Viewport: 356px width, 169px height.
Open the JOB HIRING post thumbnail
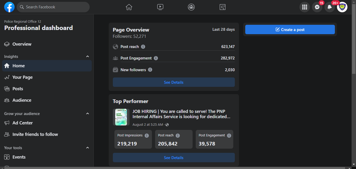(121, 117)
